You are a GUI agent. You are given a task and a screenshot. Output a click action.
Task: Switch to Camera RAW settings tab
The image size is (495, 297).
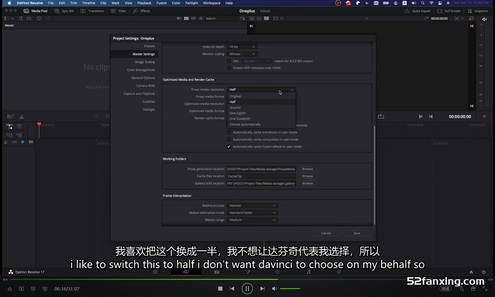[x=145, y=86]
